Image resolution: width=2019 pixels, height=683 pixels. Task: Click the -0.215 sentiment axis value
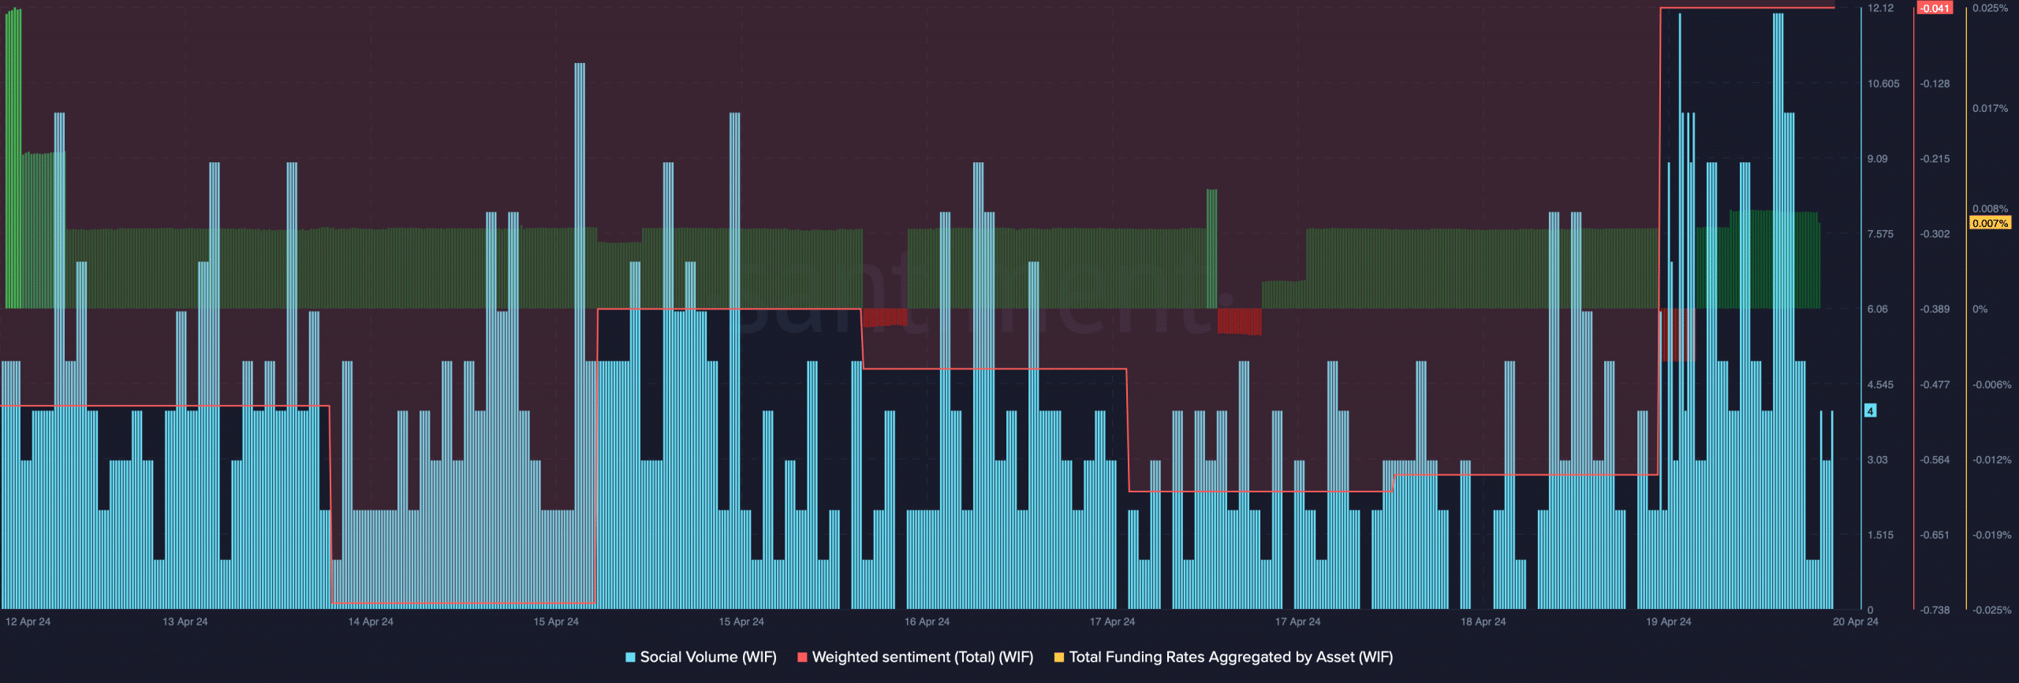click(x=1935, y=158)
